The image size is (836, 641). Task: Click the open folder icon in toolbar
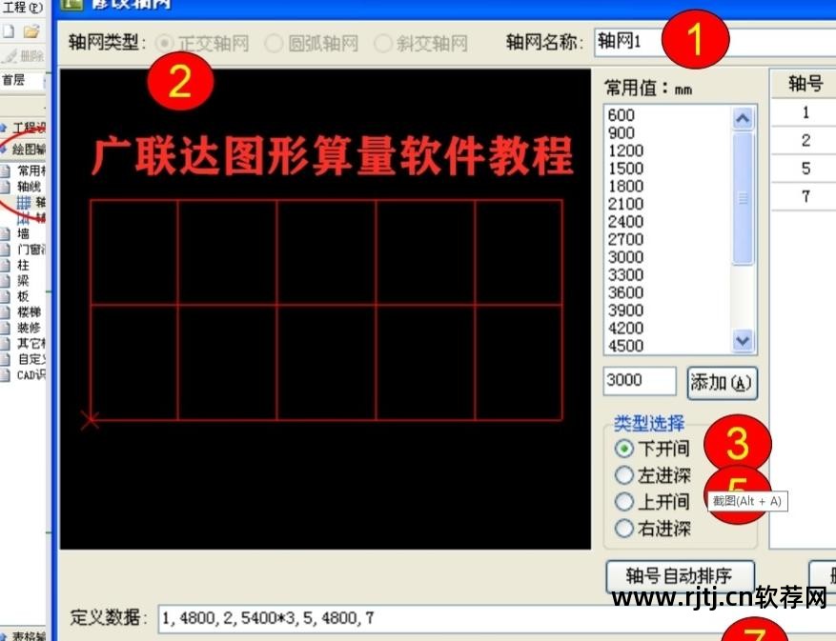click(x=31, y=31)
